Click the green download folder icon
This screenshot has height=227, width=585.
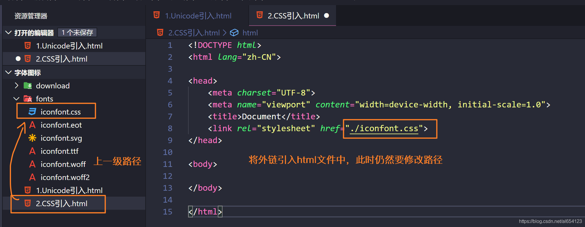point(28,86)
